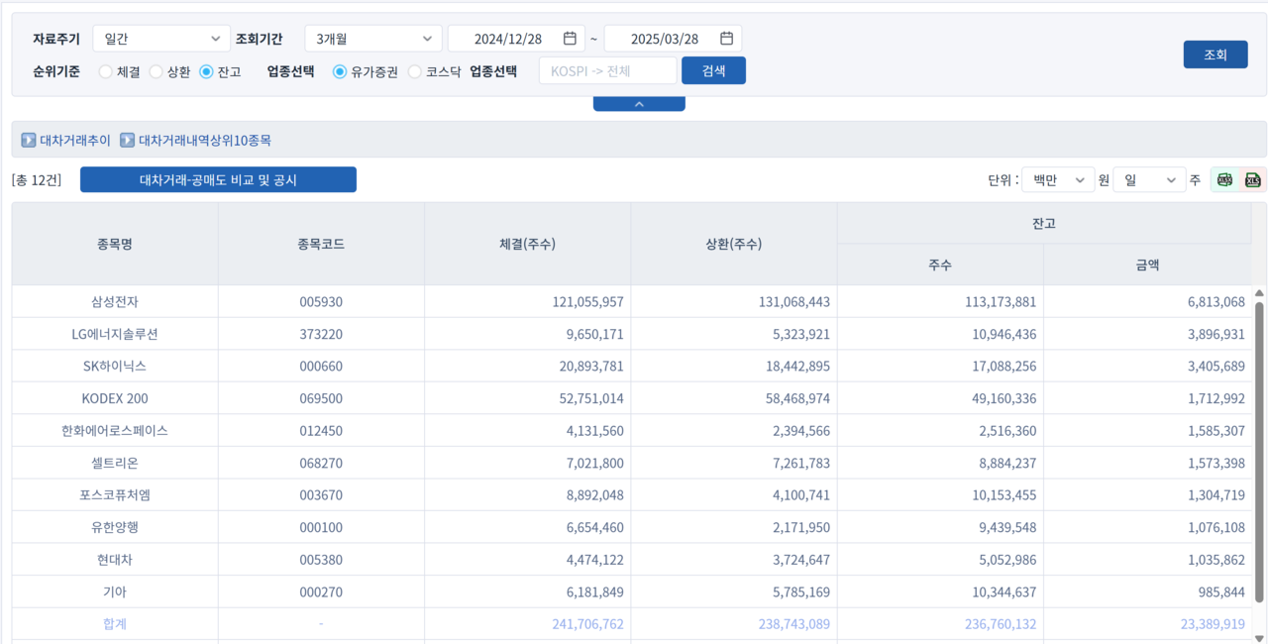Click the arrow icon beside 대차거래내역상위10종목
1268x644 pixels.
(x=128, y=141)
